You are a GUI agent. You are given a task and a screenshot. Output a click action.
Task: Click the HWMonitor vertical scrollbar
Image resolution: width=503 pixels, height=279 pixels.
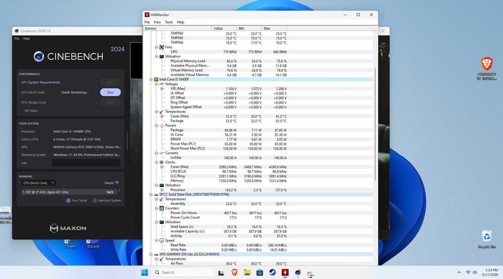coord(376,124)
